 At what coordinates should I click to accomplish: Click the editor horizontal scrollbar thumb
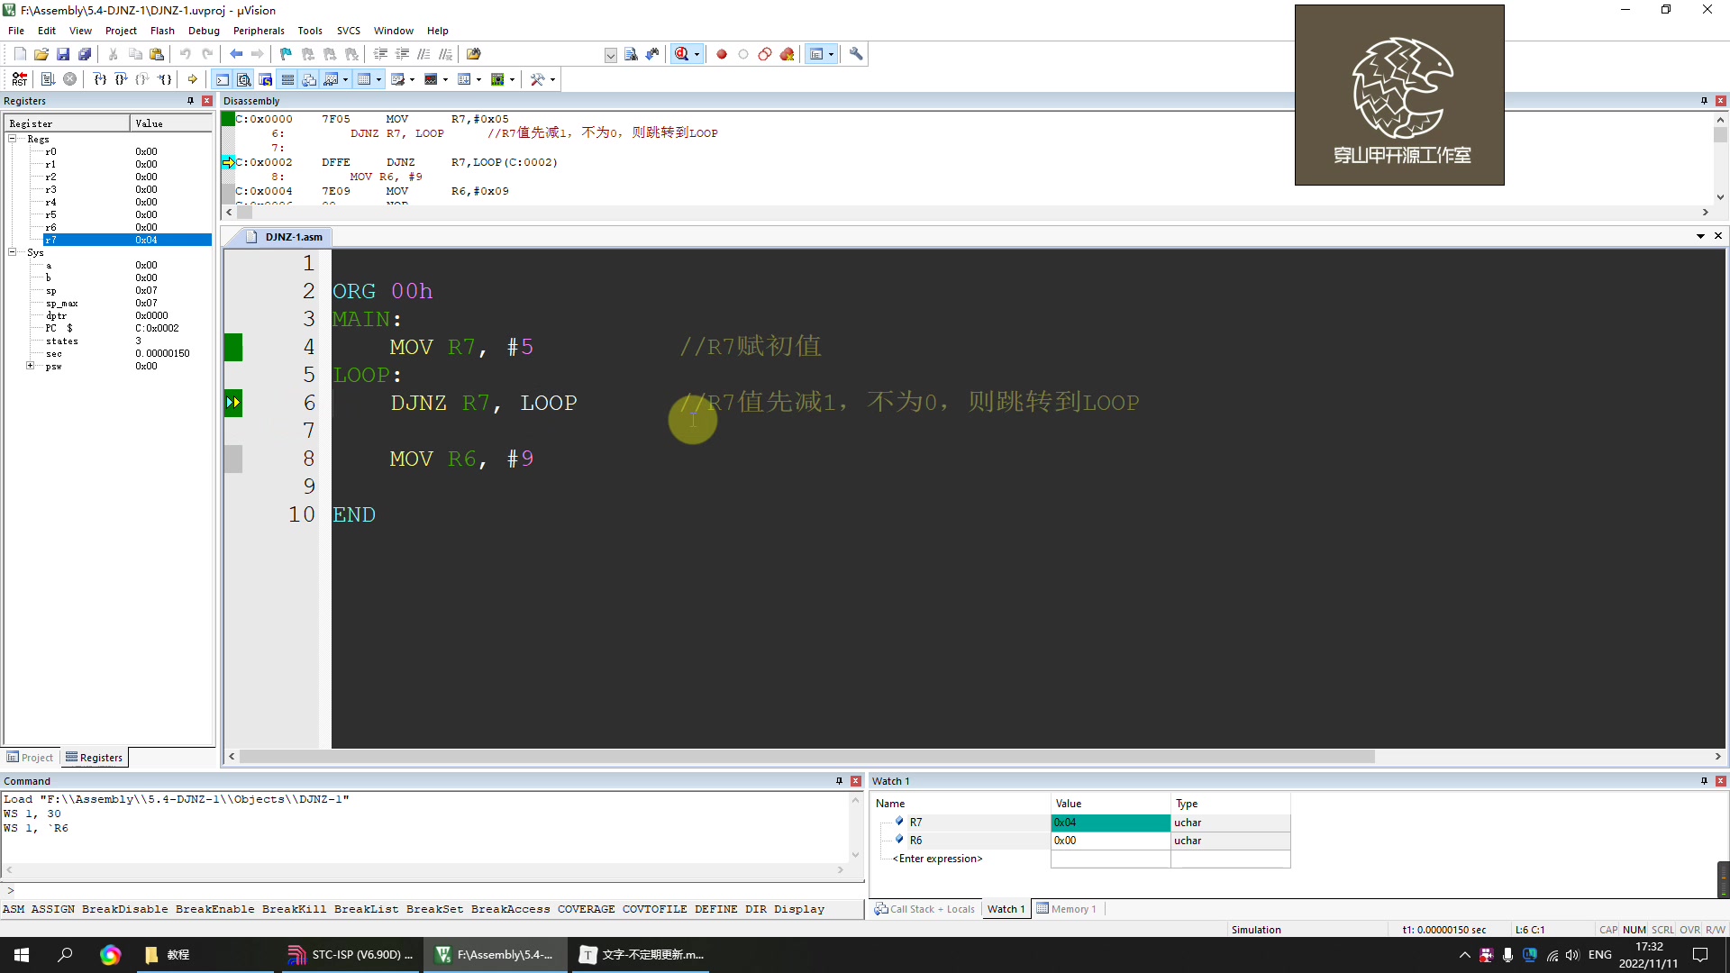pos(806,757)
